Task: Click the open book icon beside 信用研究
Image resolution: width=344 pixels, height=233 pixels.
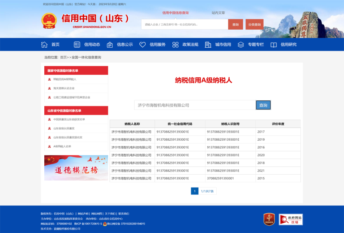Action: (x=273, y=45)
